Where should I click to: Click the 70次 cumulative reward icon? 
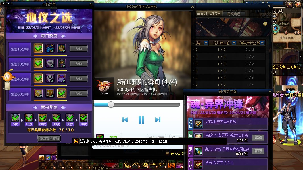pyautogui.click(x=83, y=118)
